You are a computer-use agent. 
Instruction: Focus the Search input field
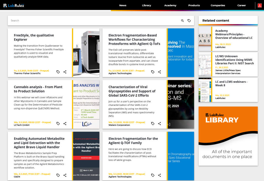[94, 21]
